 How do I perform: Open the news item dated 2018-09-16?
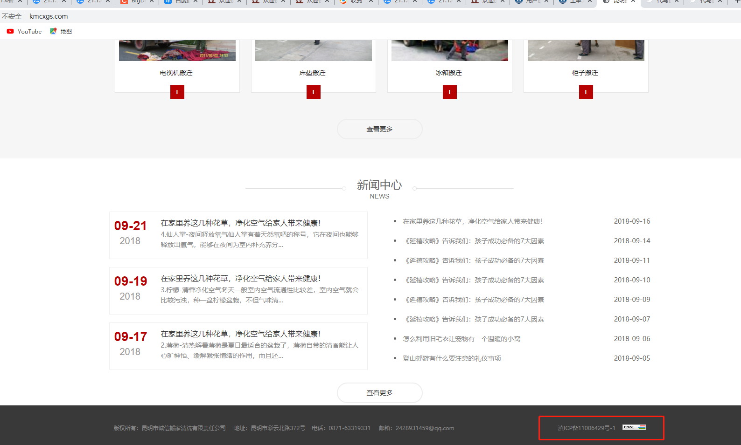[x=472, y=221]
